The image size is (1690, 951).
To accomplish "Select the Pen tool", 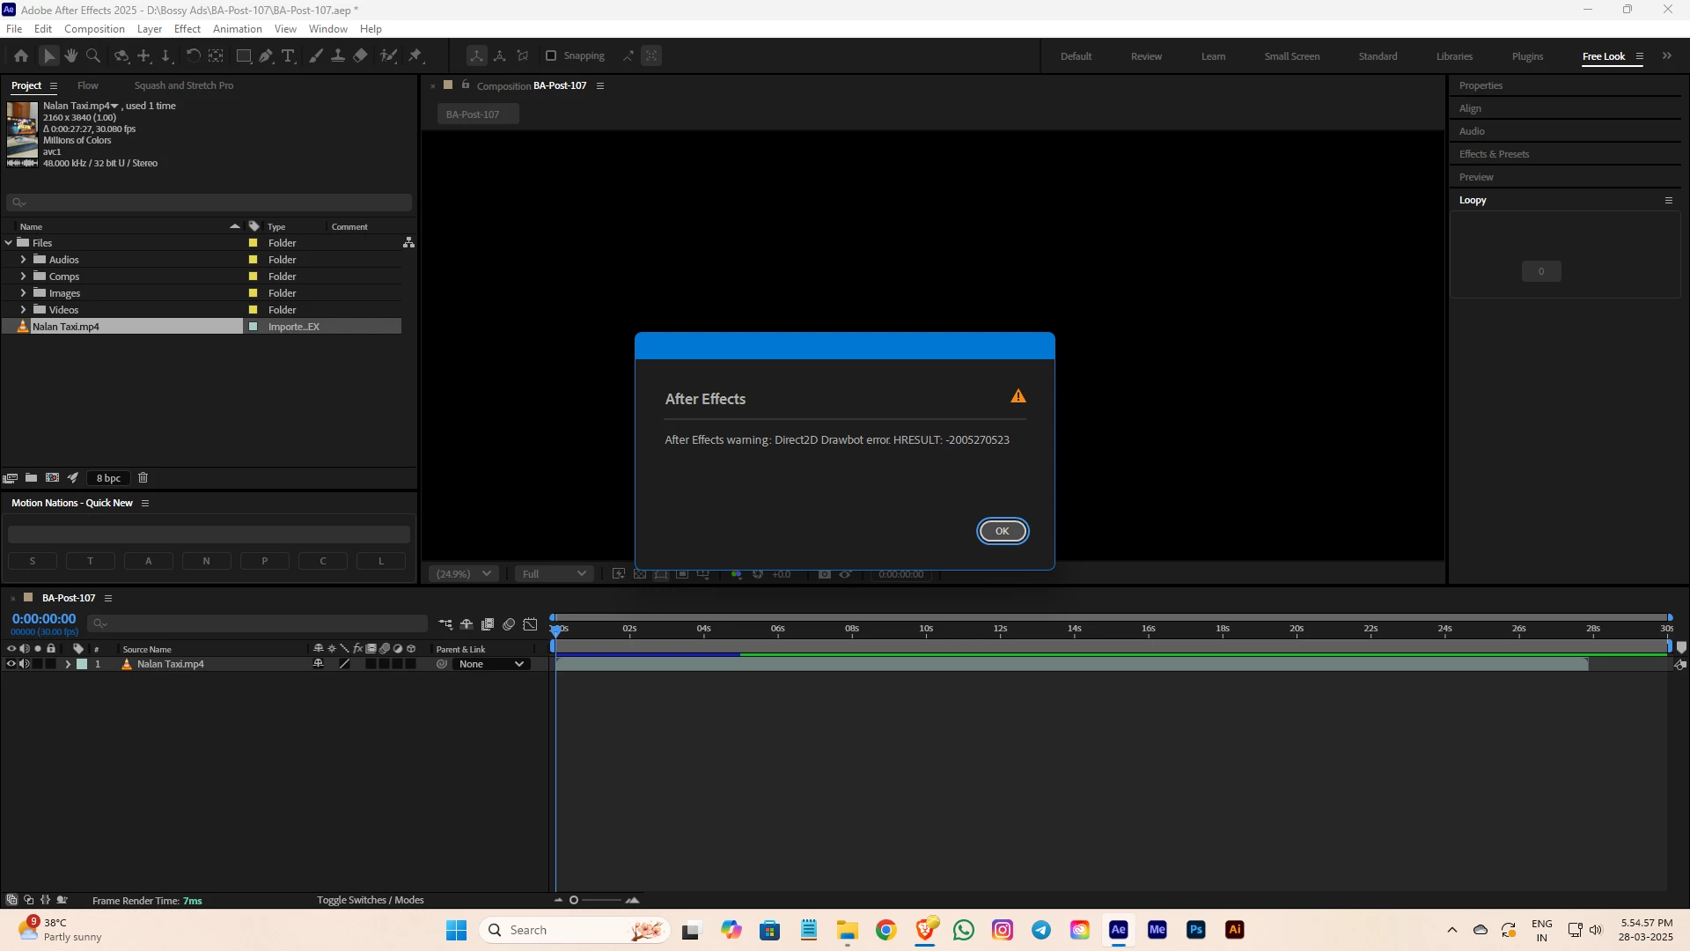I will point(266,55).
